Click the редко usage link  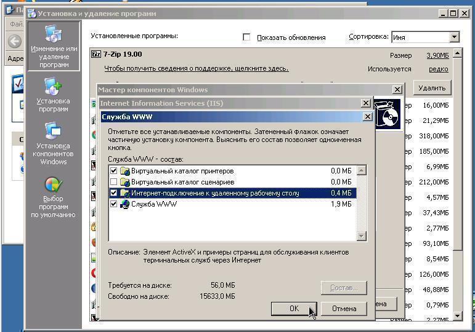point(439,69)
